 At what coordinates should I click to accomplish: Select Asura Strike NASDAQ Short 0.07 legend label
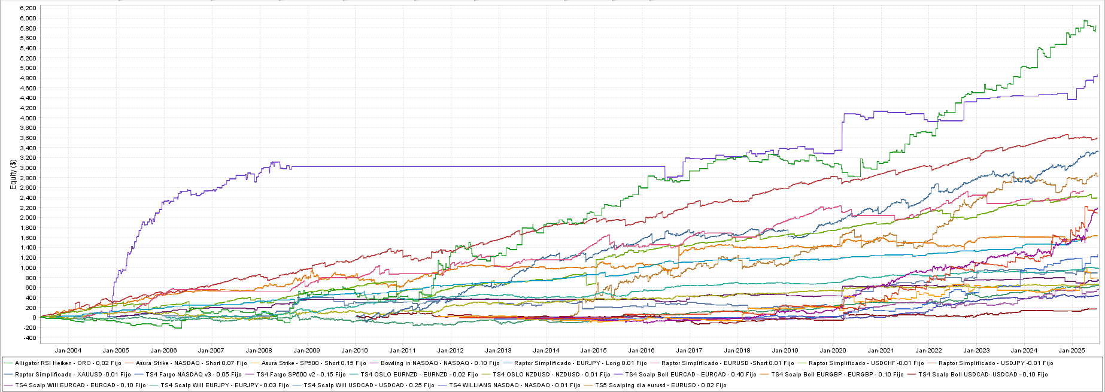click(191, 363)
